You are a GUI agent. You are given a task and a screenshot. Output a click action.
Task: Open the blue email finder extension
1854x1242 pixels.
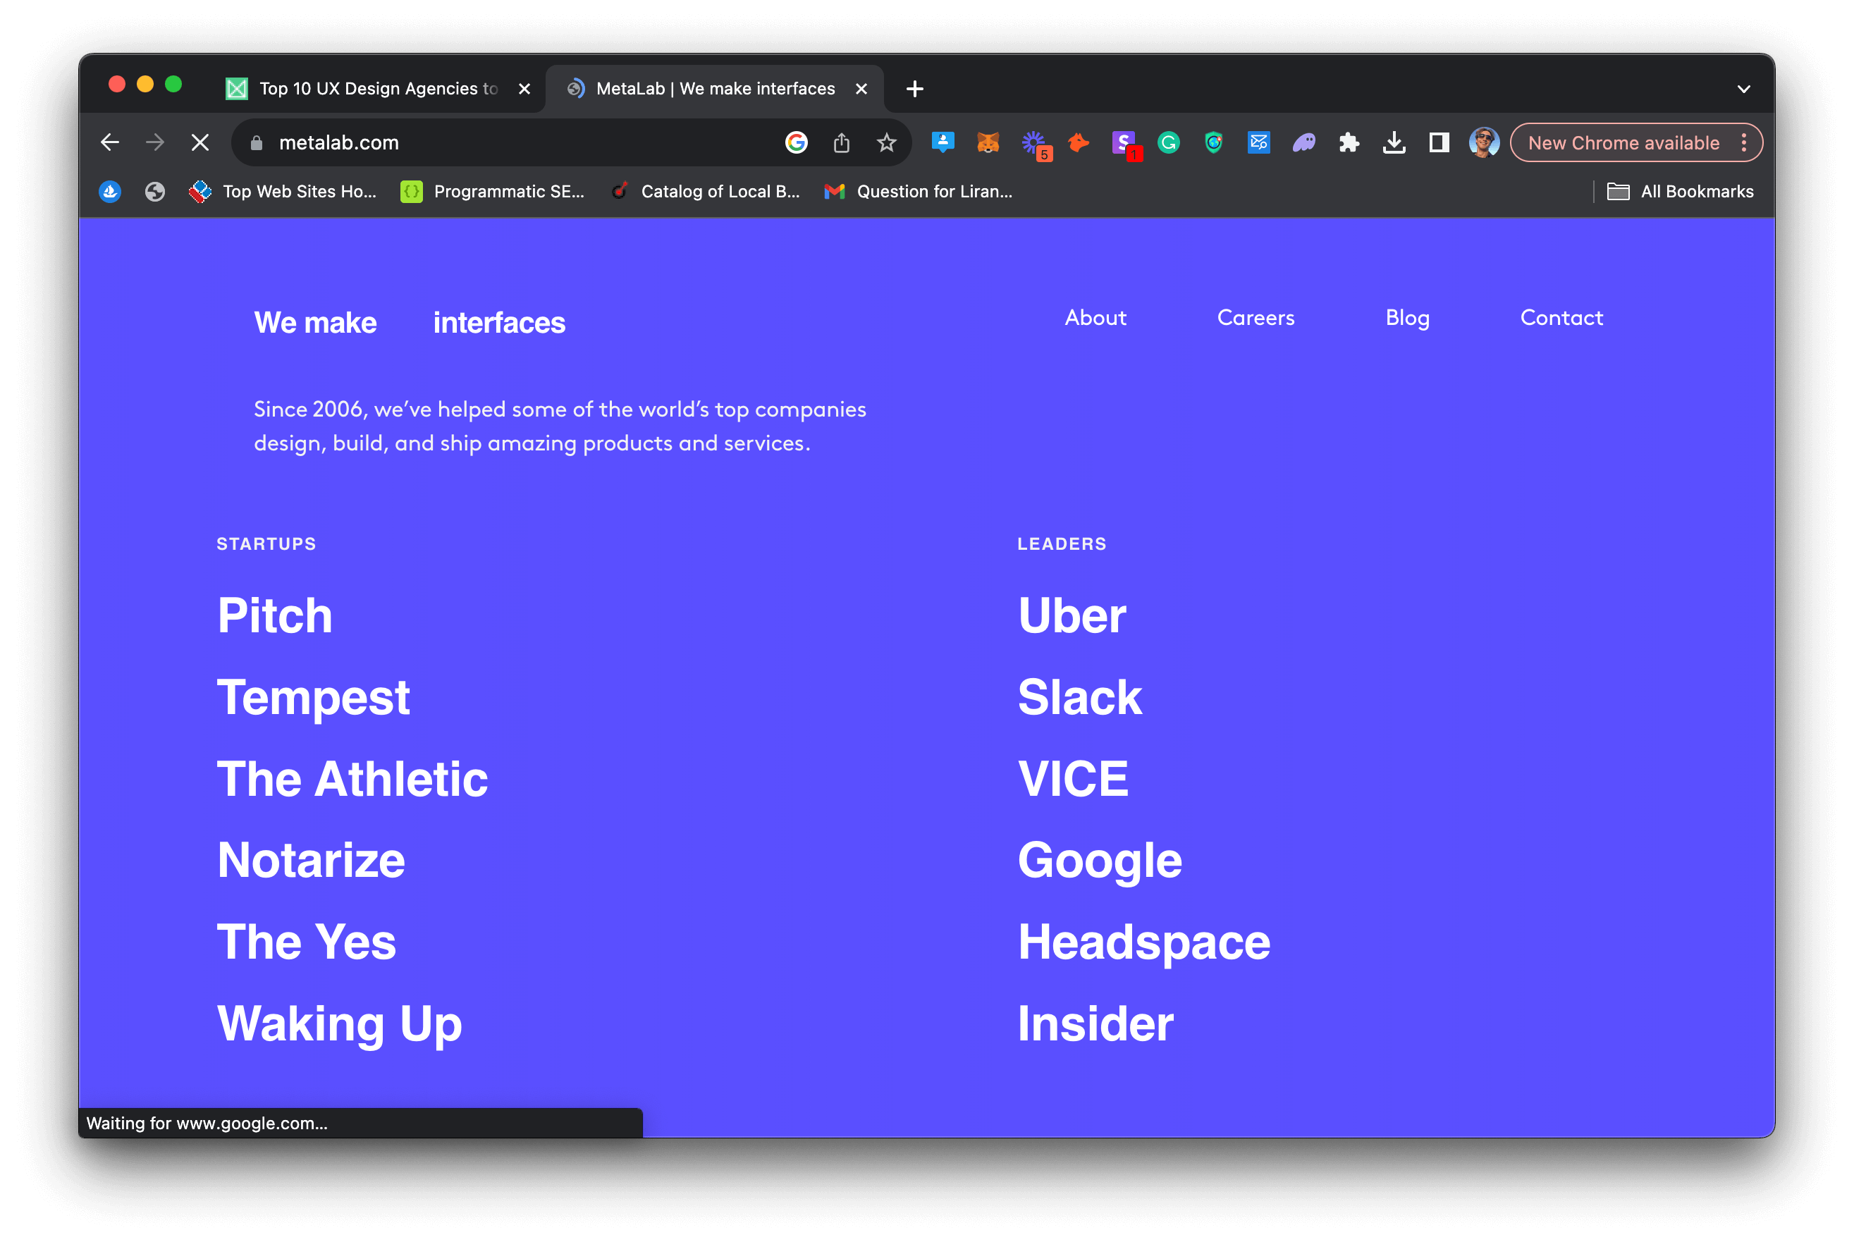1258,142
